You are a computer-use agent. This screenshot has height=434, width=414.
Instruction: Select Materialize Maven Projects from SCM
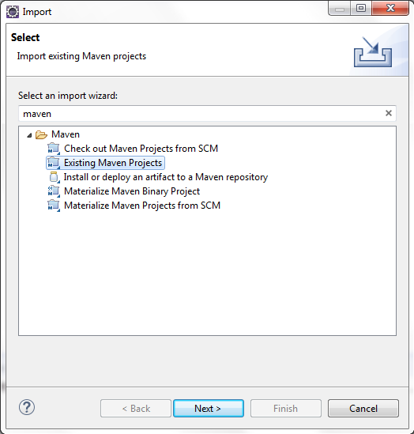(x=142, y=206)
